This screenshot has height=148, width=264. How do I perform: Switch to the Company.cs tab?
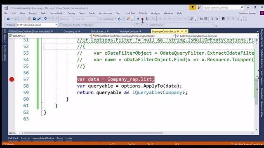click(x=70, y=31)
